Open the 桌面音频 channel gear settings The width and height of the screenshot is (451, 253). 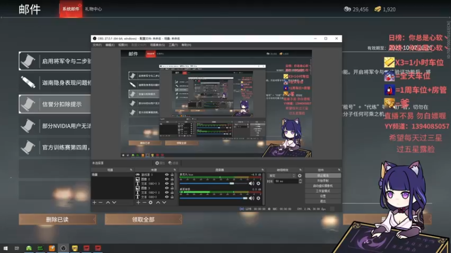tap(258, 198)
